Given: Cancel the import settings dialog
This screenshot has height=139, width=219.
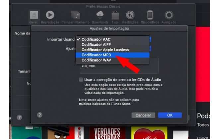Looking at the screenshot, I should [x=143, y=115].
